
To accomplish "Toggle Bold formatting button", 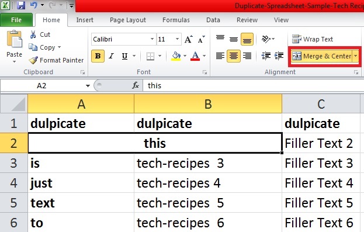I will 98,56.
